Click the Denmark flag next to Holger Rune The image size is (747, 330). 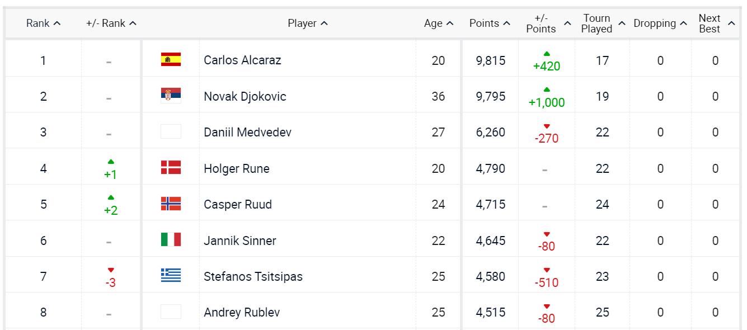click(171, 168)
